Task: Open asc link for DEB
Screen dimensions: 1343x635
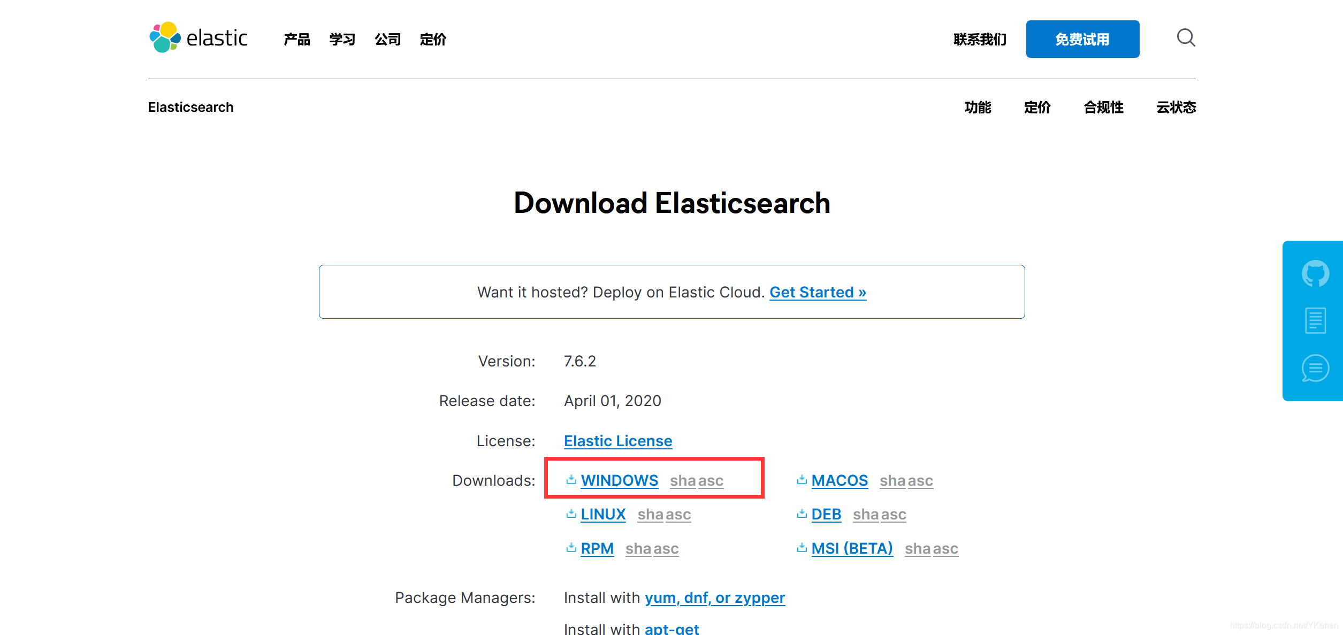Action: point(894,514)
